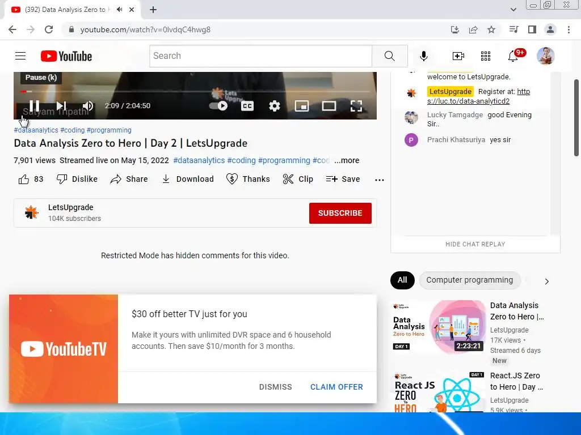Open the tab search dropdown chevron
The height and width of the screenshot is (435, 581).
click(513, 10)
